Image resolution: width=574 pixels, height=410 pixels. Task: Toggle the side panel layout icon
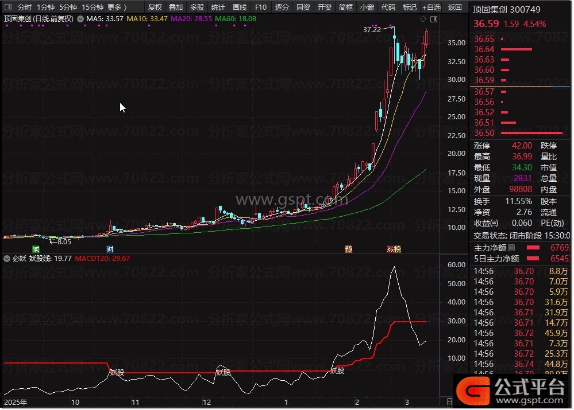tap(434, 19)
